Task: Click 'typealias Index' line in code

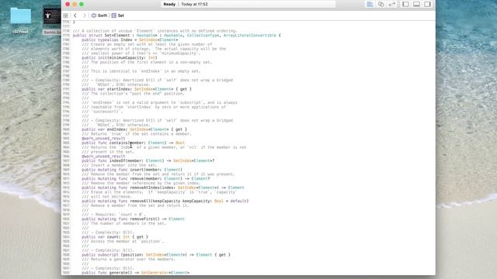Action: point(130,40)
